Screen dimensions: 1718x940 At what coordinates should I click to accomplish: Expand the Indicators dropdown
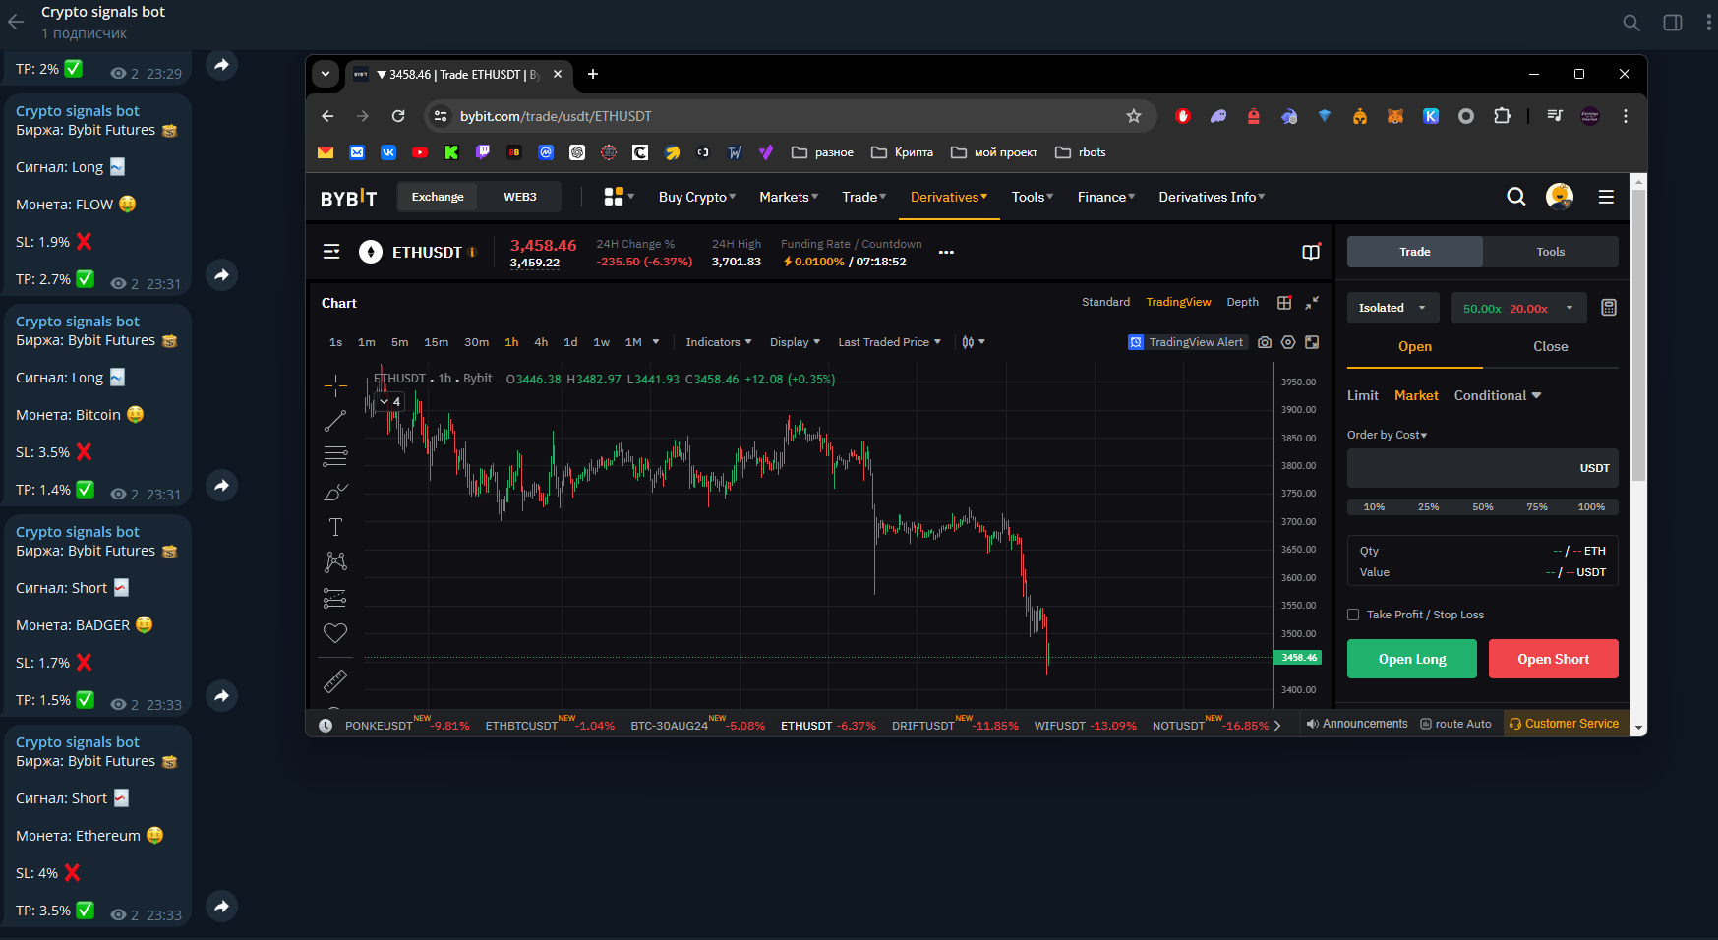[719, 342]
